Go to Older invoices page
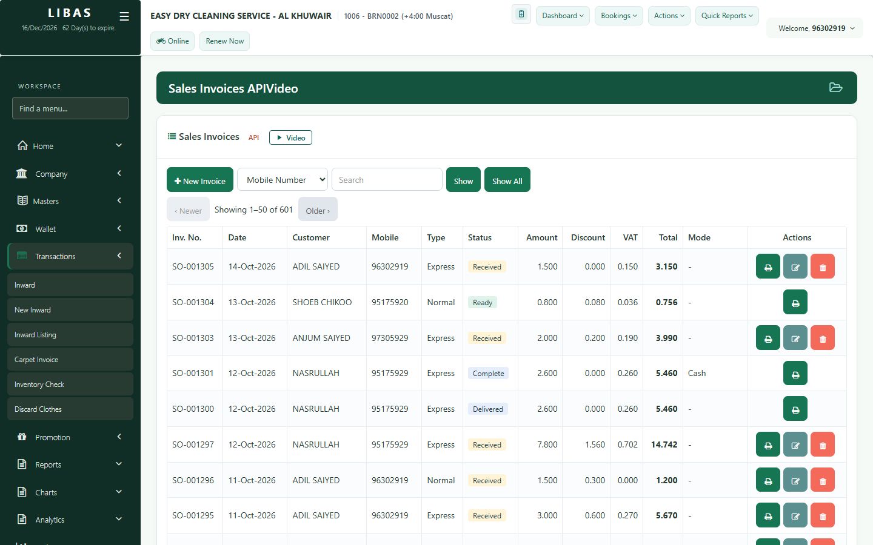Image resolution: width=873 pixels, height=545 pixels. point(318,210)
